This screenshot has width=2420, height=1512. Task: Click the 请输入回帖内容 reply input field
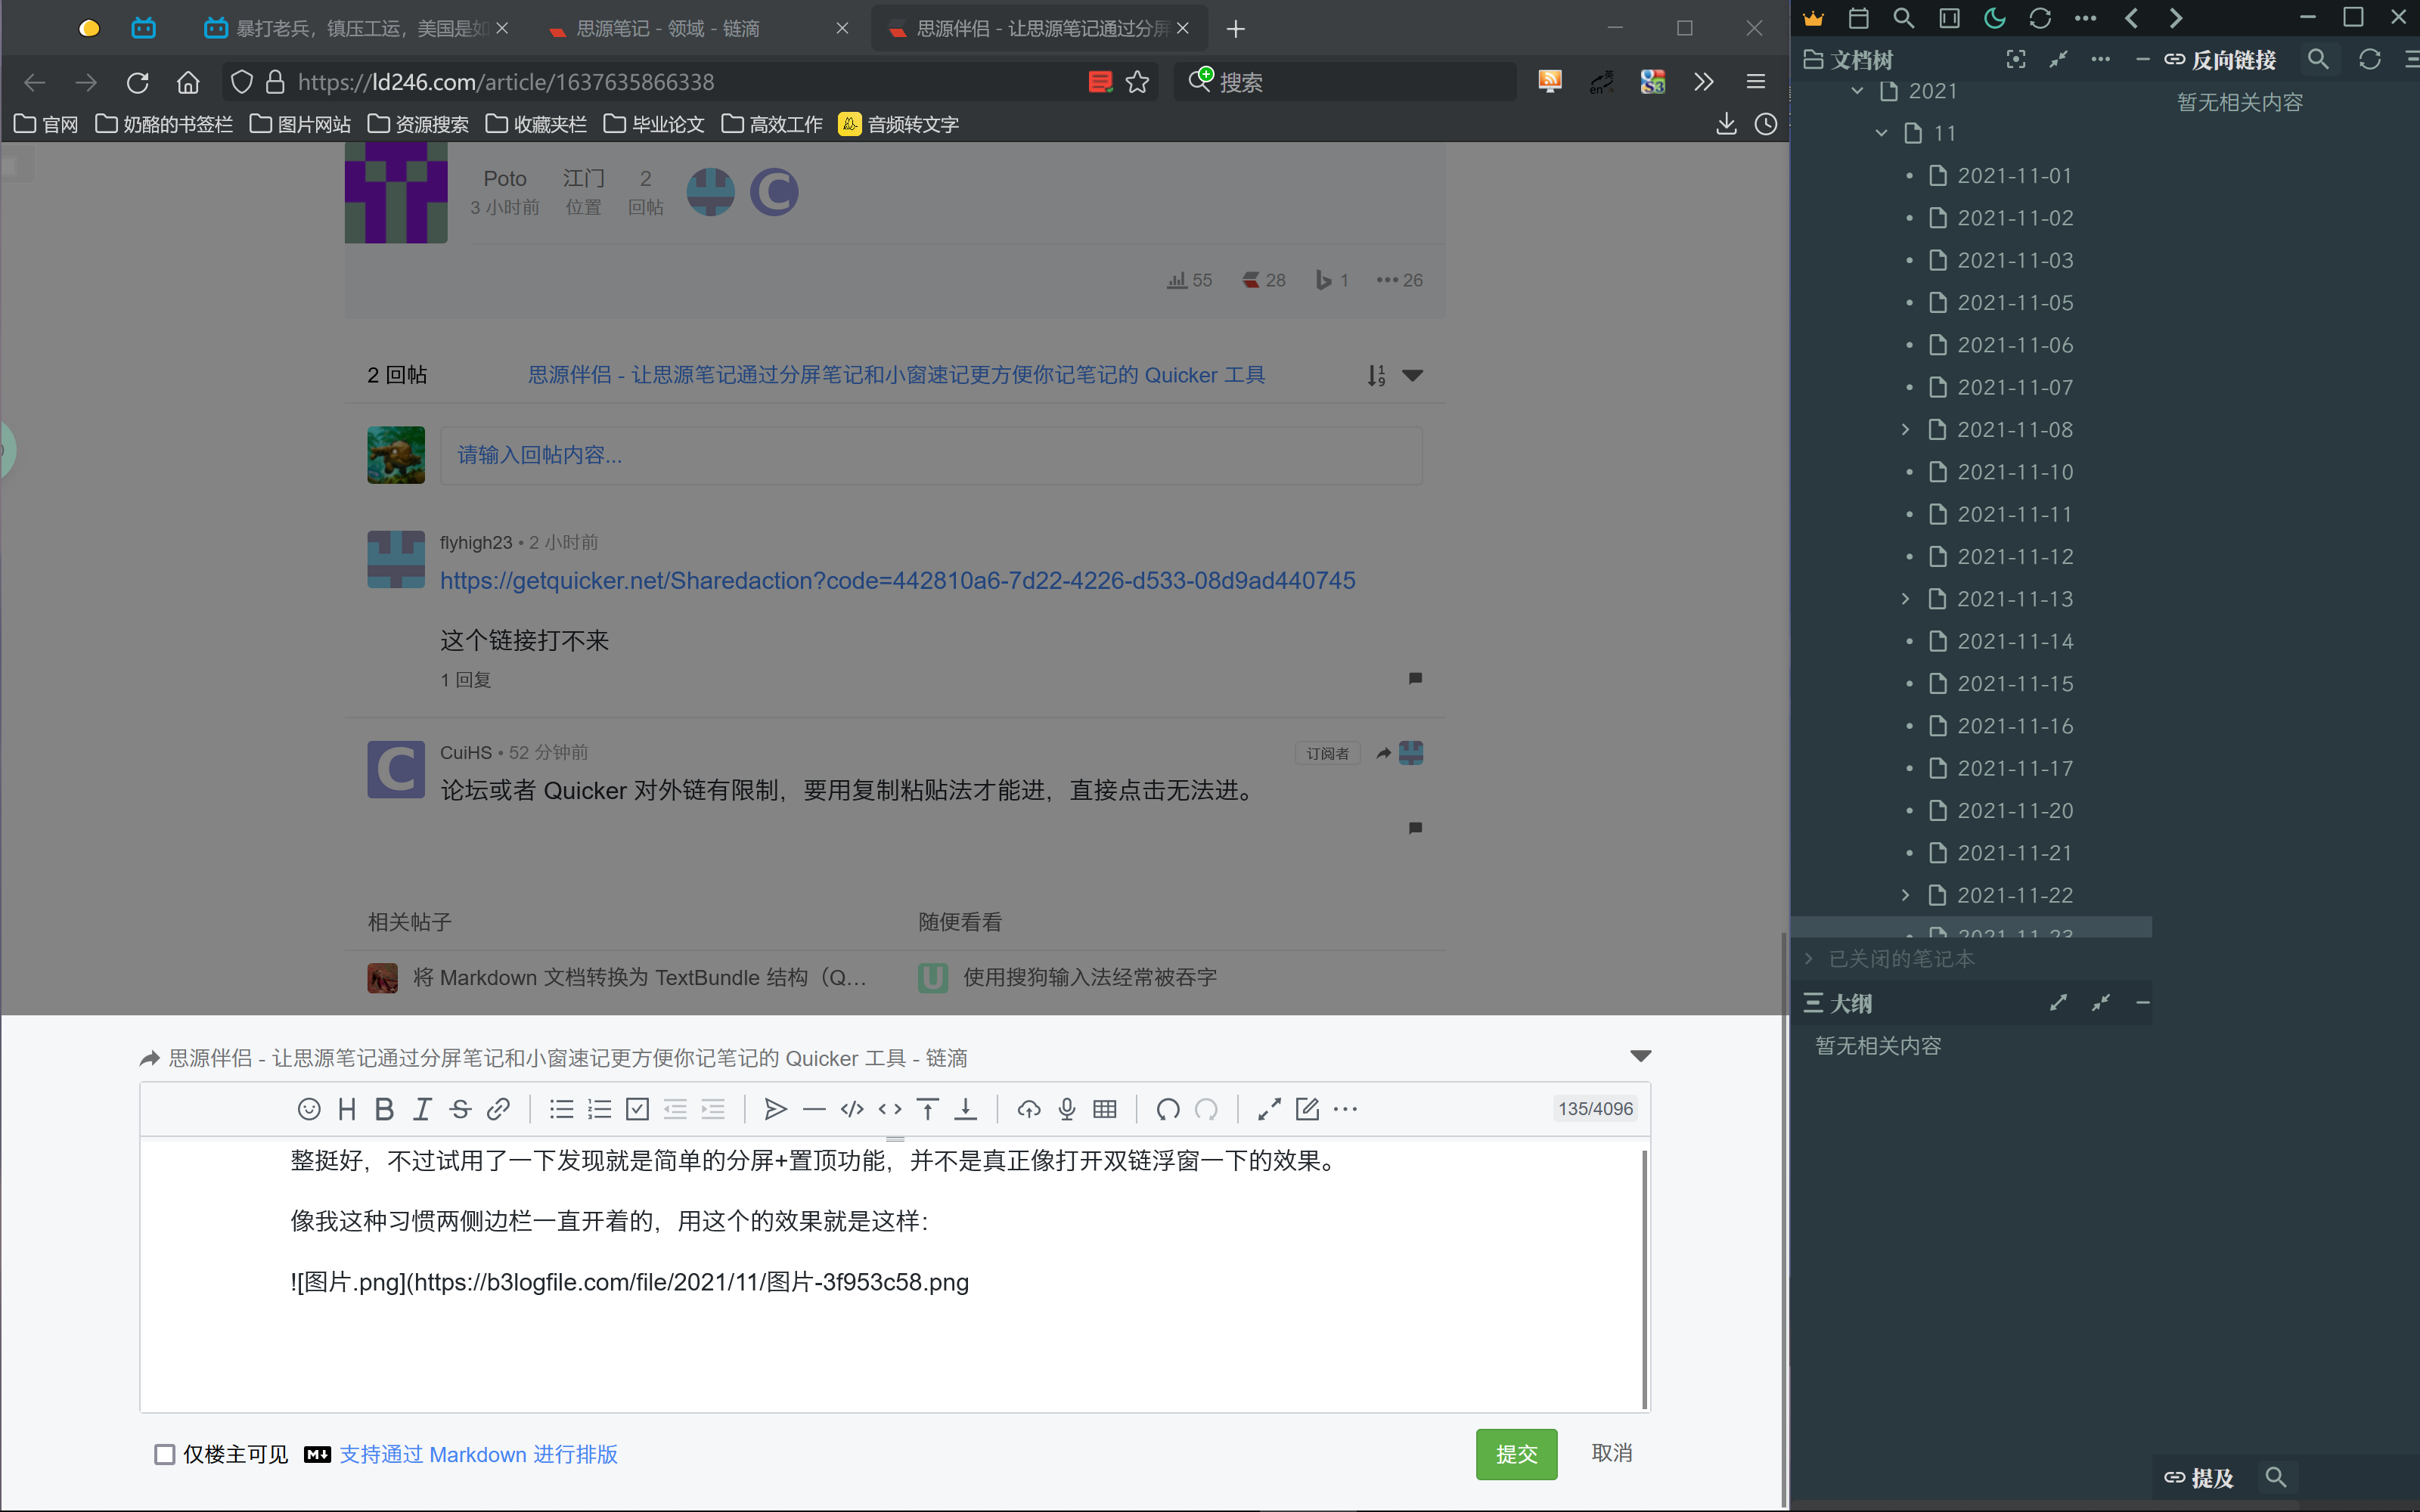(930, 455)
